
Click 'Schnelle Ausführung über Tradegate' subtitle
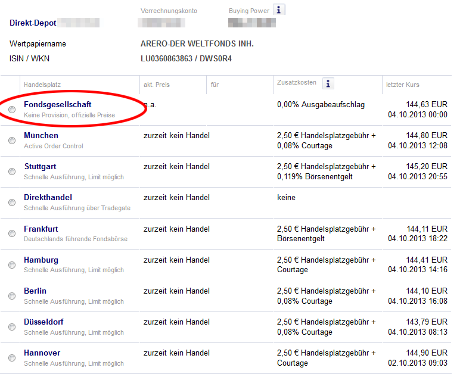pos(77,208)
